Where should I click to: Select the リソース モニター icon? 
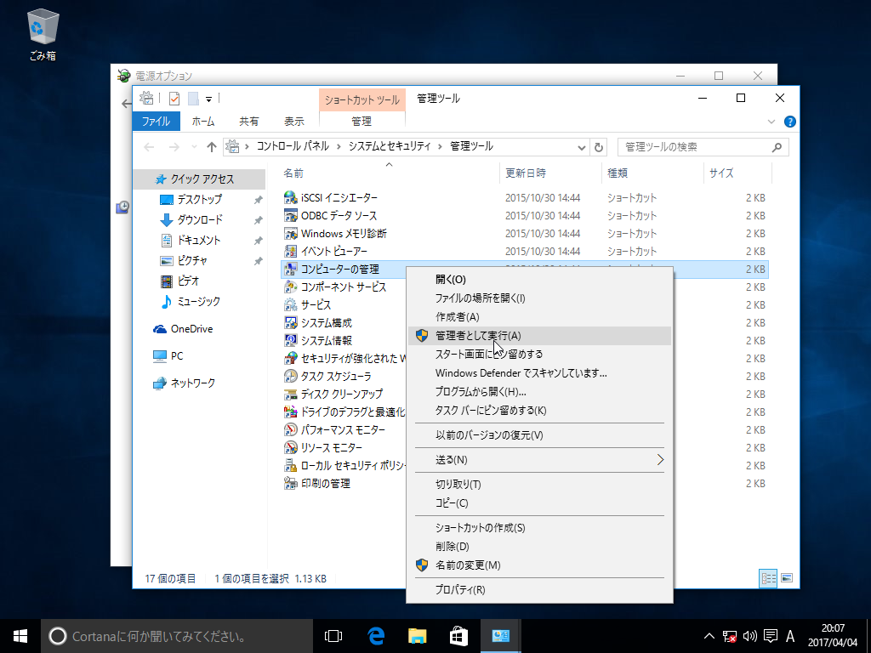click(290, 447)
